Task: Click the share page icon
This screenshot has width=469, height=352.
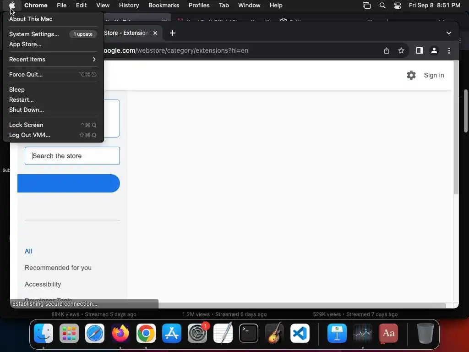Action: [387, 50]
